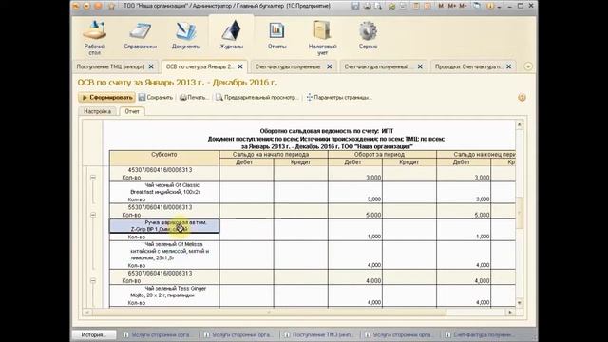Open the Журналы section
The image size is (608, 342).
[232, 36]
